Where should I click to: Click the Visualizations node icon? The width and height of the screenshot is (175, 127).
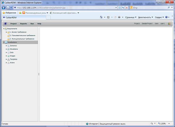(x=6, y=43)
